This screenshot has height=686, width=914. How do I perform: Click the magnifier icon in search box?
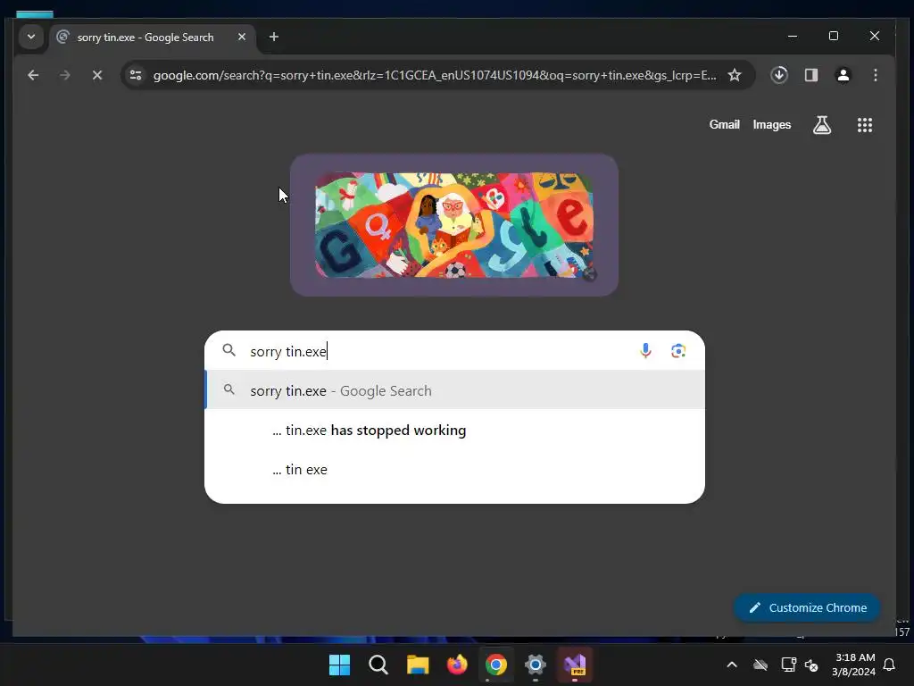point(229,350)
